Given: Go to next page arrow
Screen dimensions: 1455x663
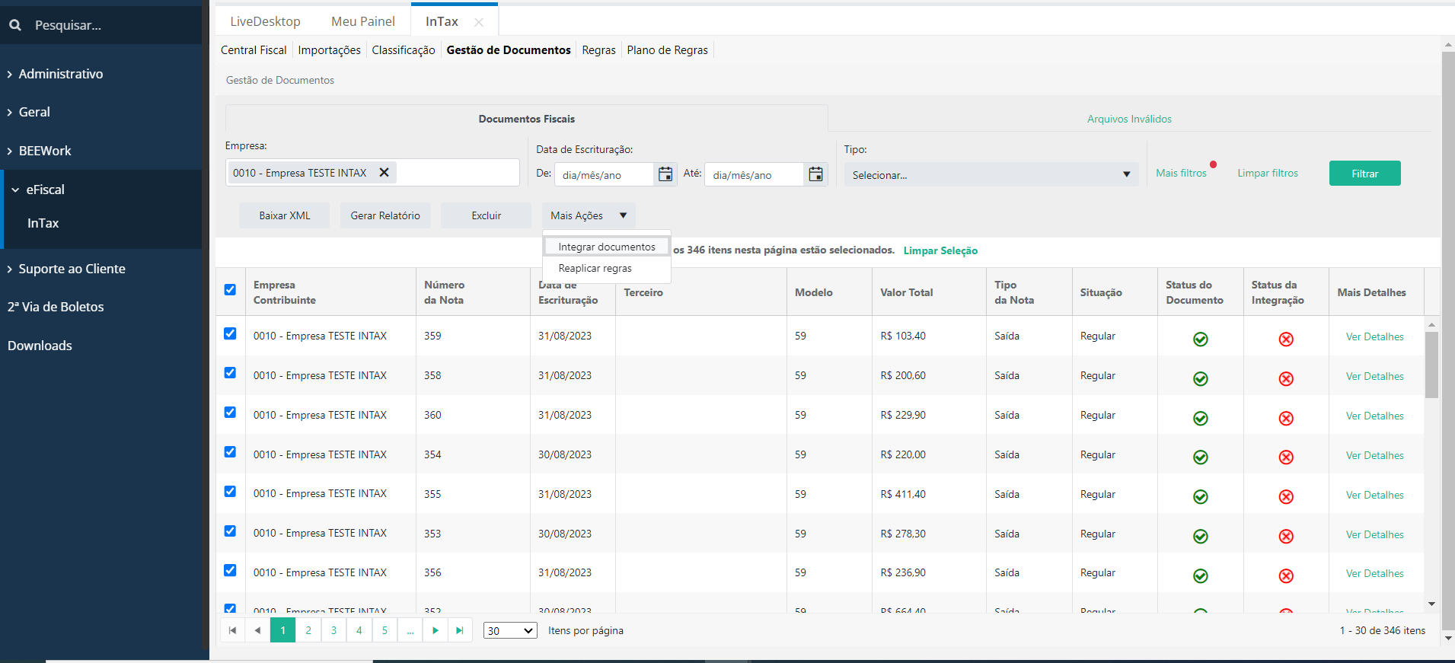Looking at the screenshot, I should coord(436,630).
